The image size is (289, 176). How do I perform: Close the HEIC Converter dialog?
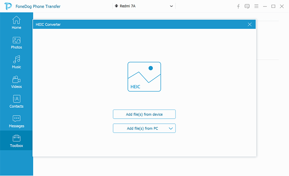click(250, 25)
